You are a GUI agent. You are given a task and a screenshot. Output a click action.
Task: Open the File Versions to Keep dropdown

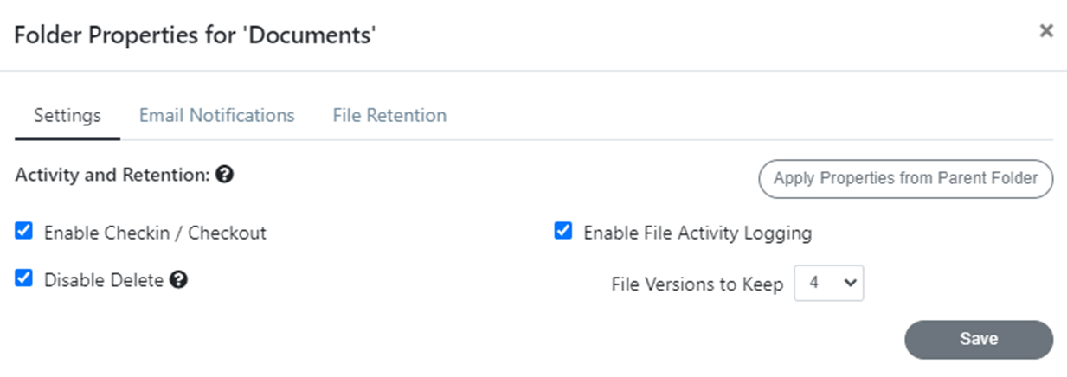tap(829, 284)
